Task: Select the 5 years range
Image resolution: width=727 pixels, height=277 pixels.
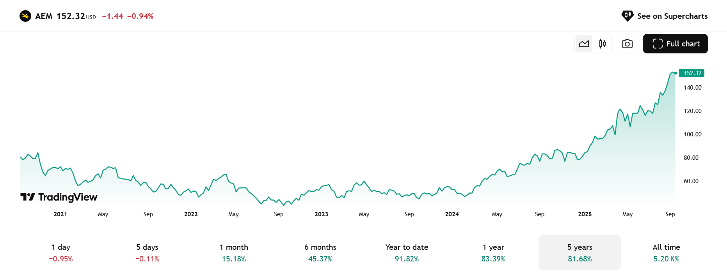Action: coord(580,252)
